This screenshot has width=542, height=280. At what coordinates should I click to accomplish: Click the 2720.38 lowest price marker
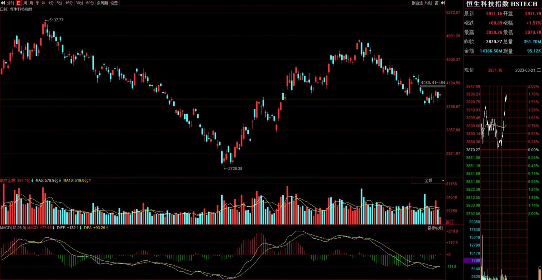tap(235, 168)
